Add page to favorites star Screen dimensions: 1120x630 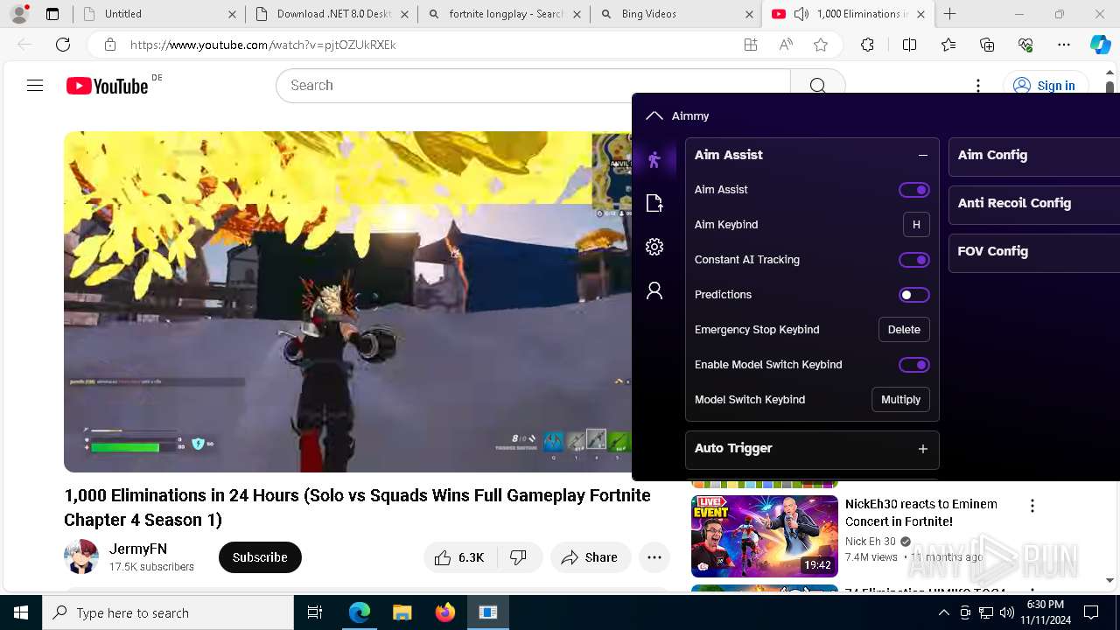pyautogui.click(x=821, y=45)
